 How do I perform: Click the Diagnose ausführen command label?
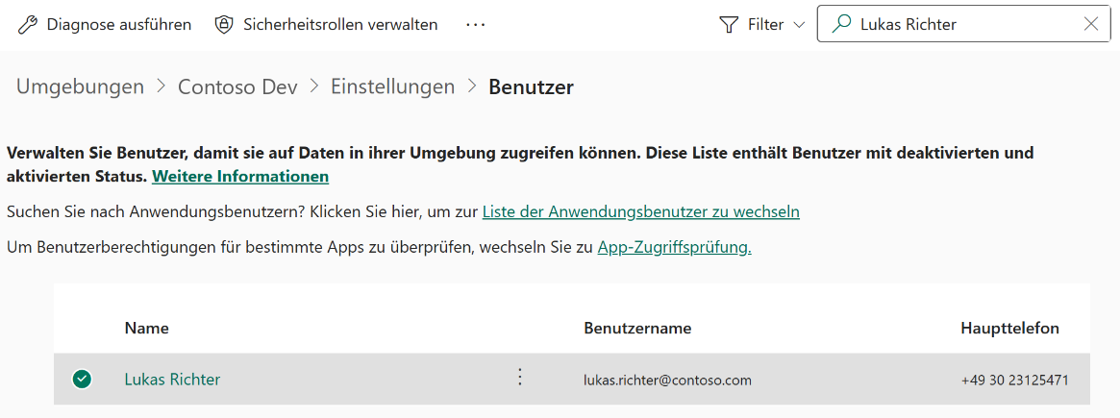[119, 24]
